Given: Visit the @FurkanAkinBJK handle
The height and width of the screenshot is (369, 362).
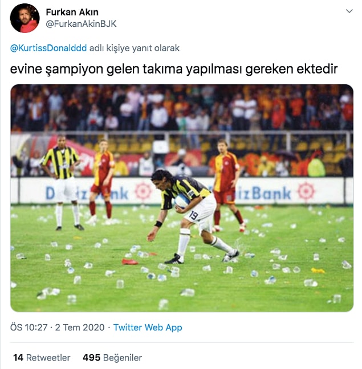Looking at the screenshot, I should coord(81,24).
